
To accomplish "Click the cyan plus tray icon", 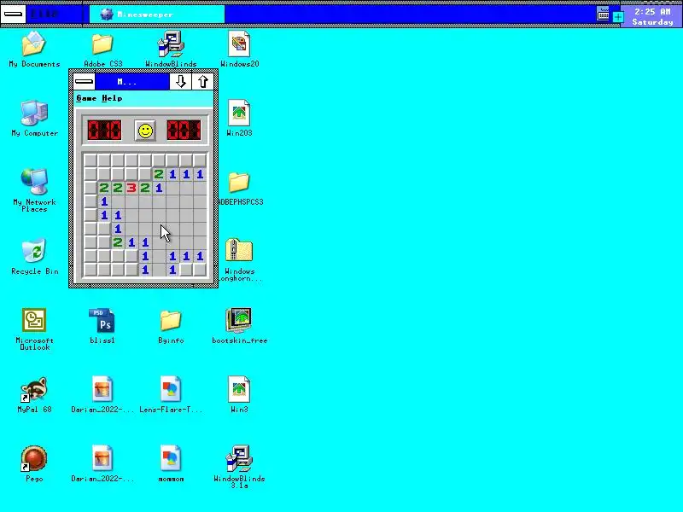I will [617, 17].
